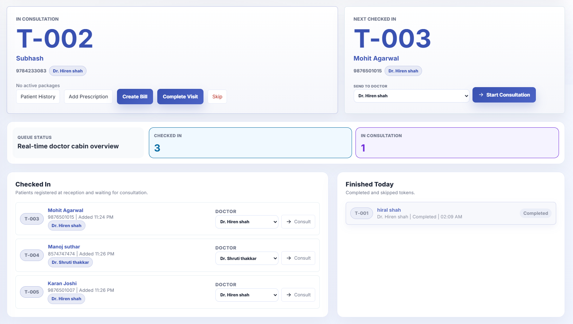This screenshot has height=324, width=573.
Task: Click the arrow icon on Start Consultation
Action: click(x=481, y=95)
